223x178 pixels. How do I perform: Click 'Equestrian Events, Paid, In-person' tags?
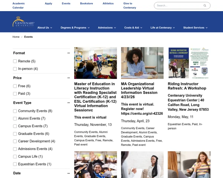tap(185, 126)
